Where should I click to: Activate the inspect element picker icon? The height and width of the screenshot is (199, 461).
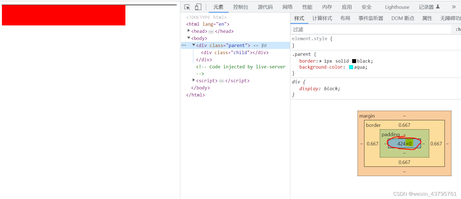point(187,7)
